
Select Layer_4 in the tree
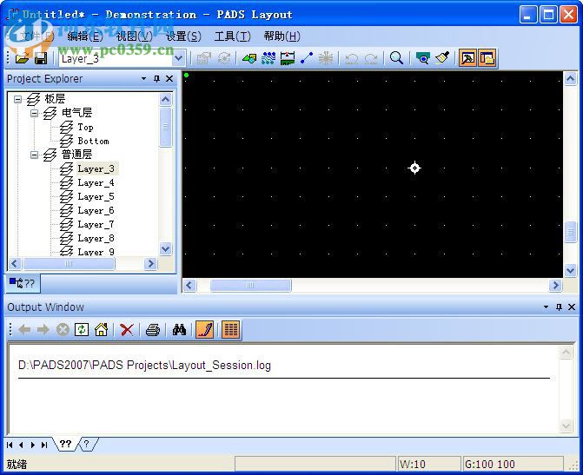coord(96,183)
